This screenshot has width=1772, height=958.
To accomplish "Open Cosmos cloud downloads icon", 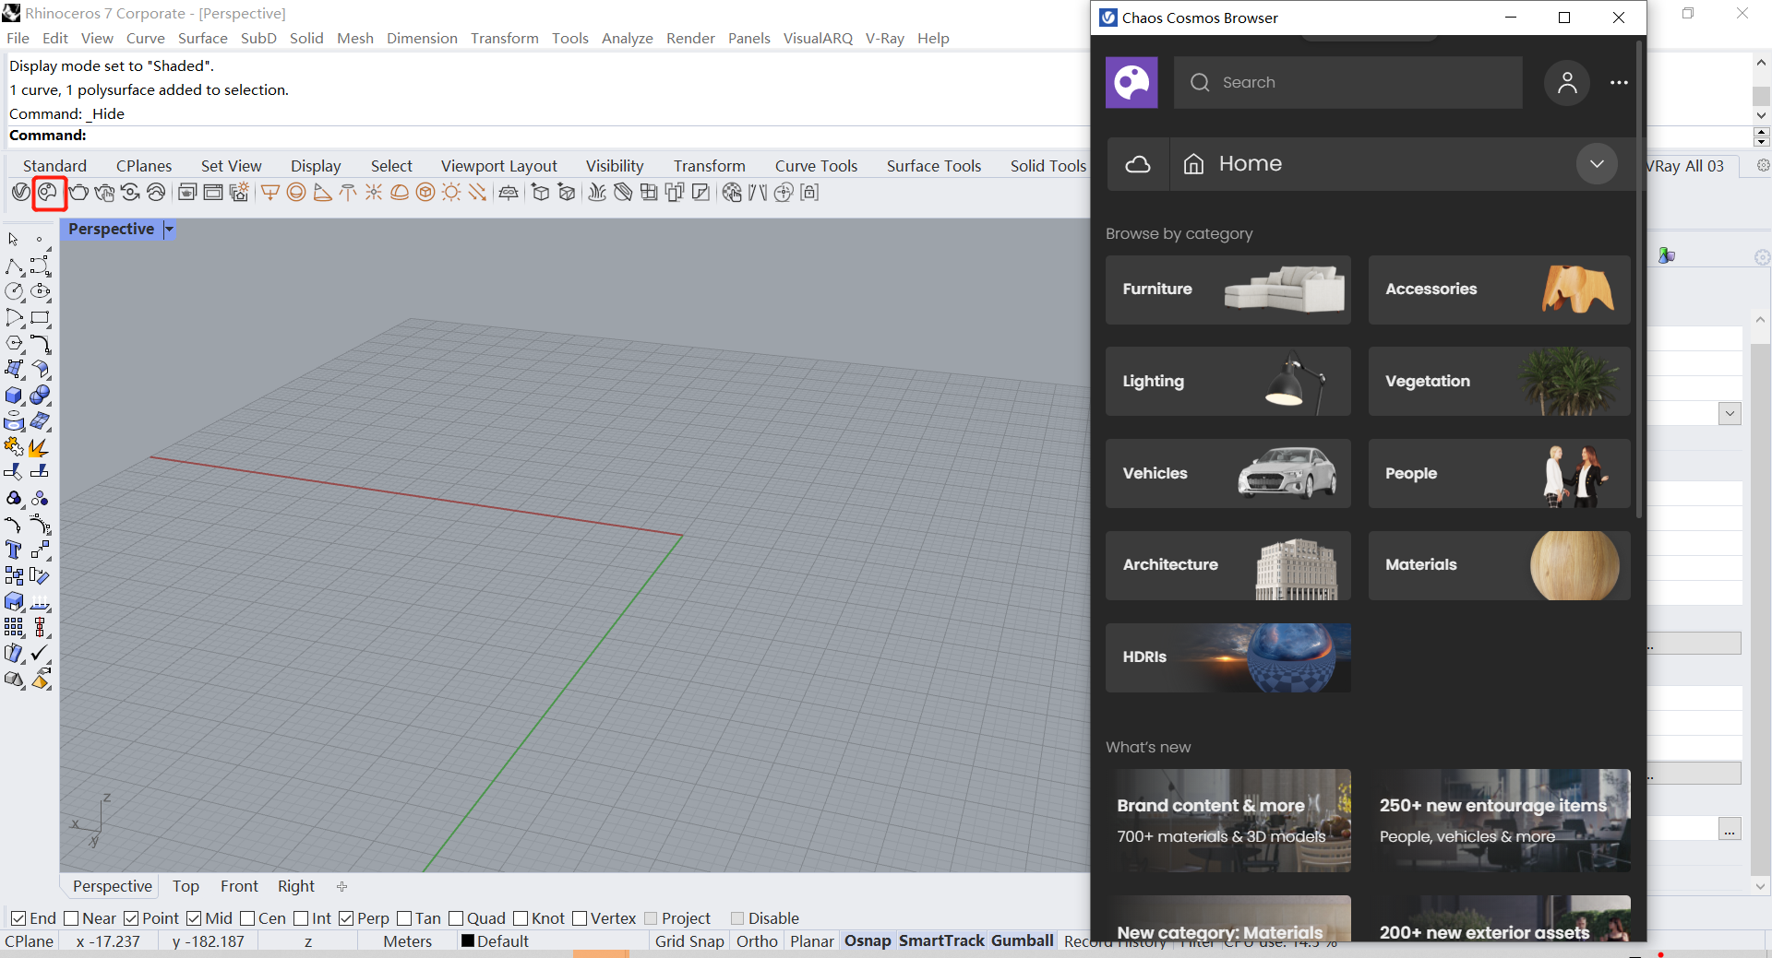I will tap(1138, 164).
